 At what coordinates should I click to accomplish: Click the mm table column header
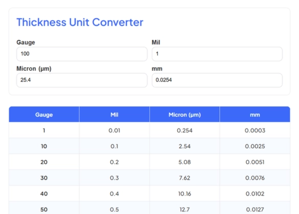(255, 115)
